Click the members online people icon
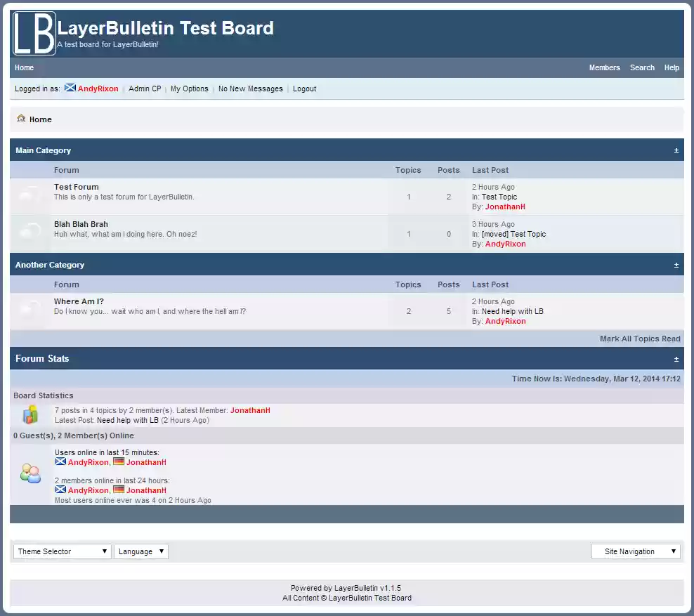694x616 pixels. click(30, 473)
